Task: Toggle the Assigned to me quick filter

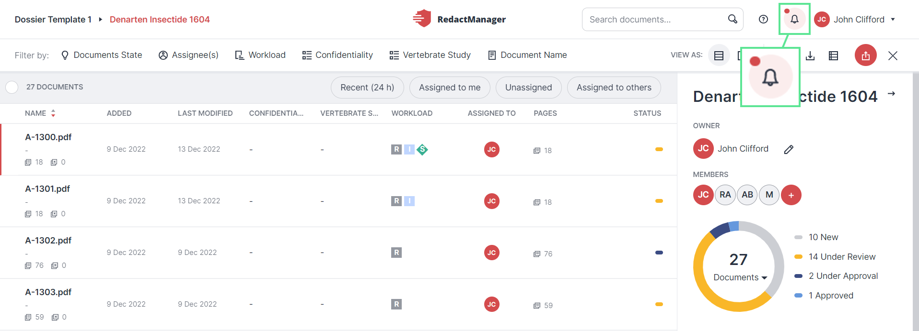Action: pos(450,88)
